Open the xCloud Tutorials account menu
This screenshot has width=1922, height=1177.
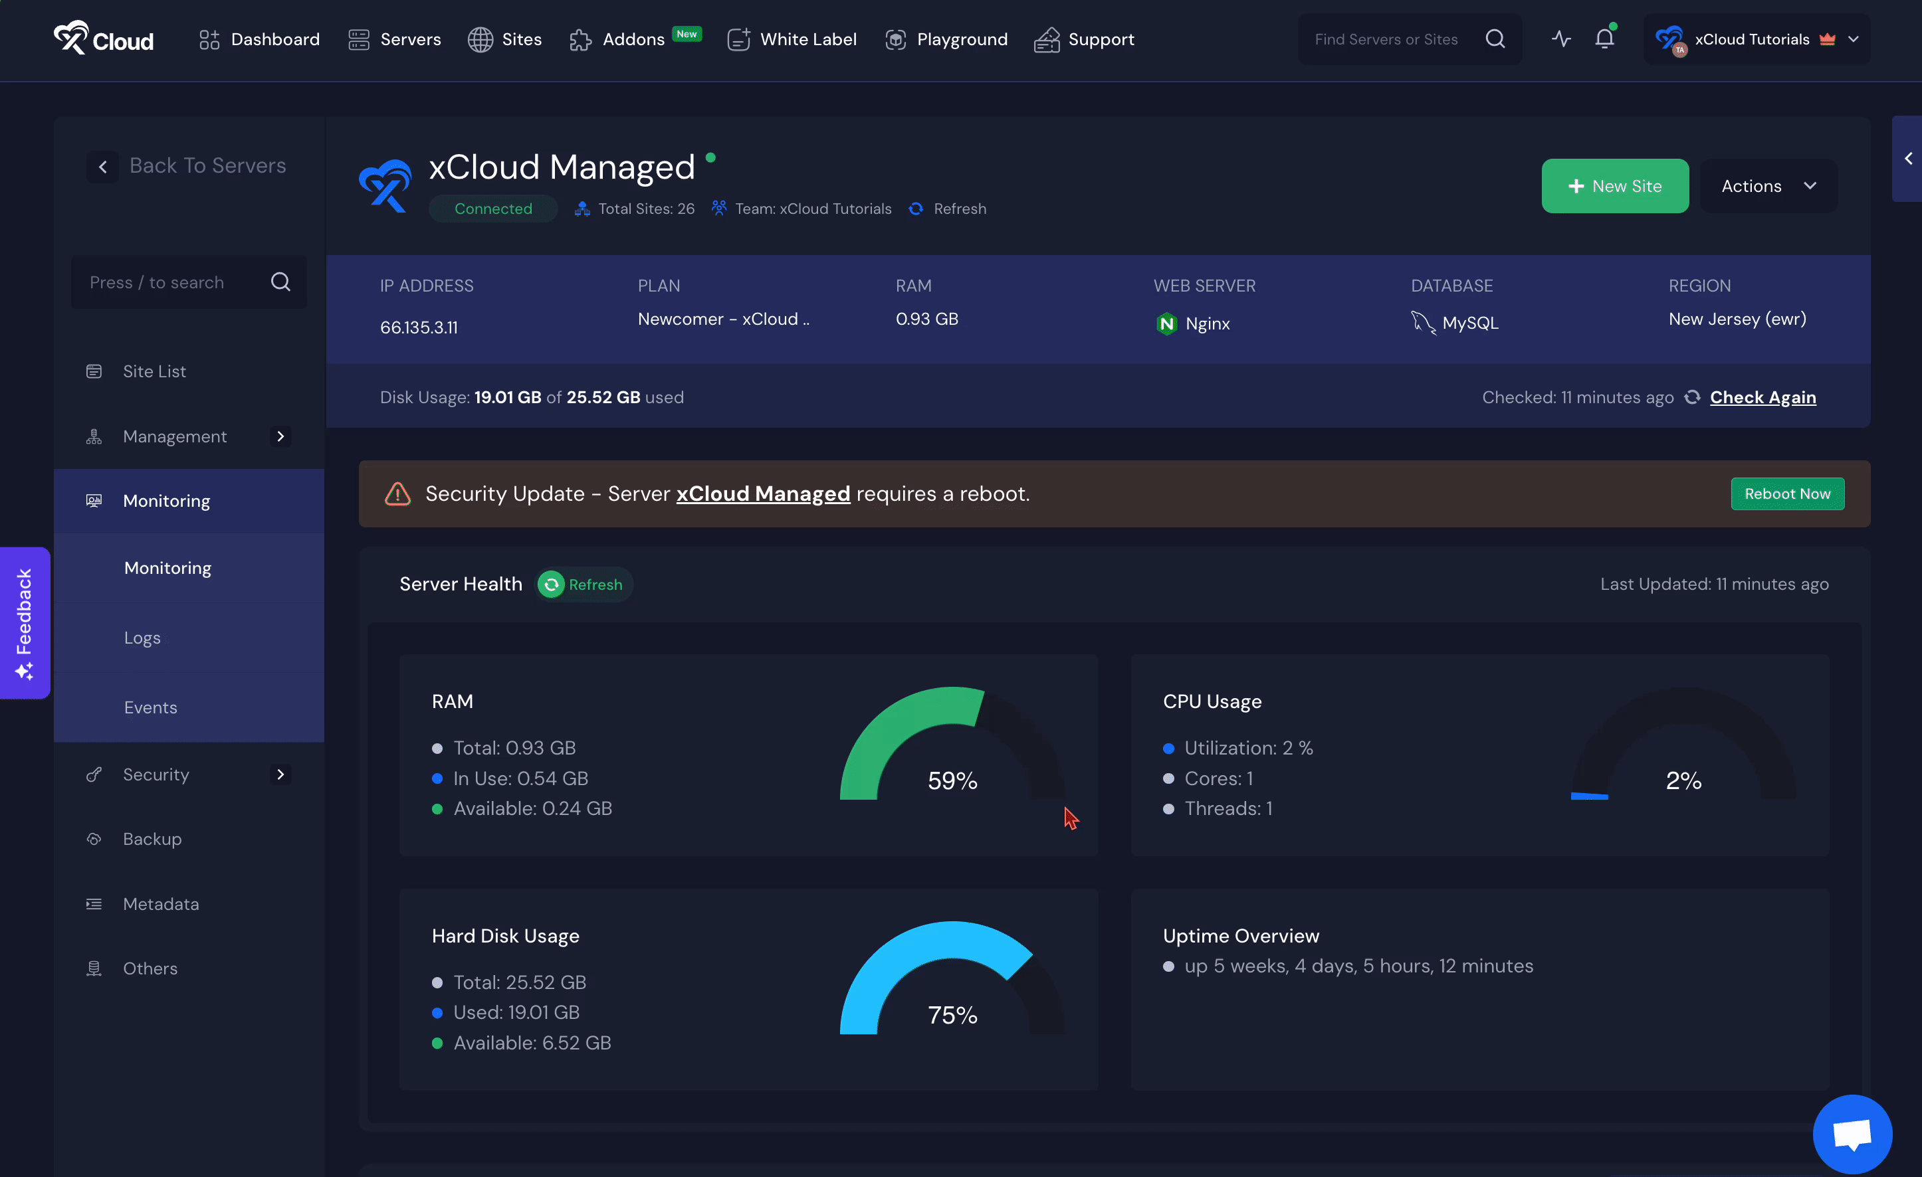[x=1757, y=39]
